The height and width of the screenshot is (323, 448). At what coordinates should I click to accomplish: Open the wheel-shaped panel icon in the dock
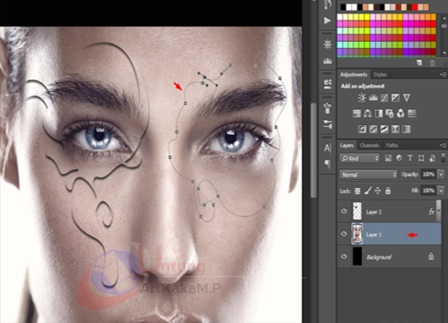[328, 44]
